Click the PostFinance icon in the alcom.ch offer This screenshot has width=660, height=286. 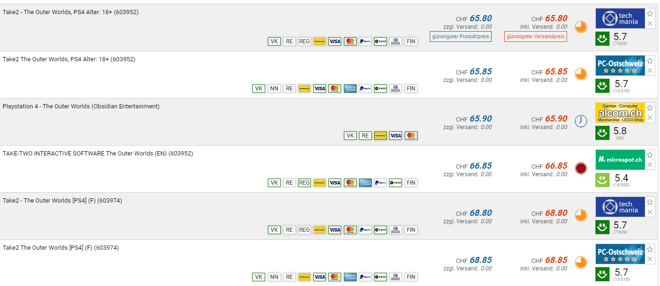[x=380, y=136]
